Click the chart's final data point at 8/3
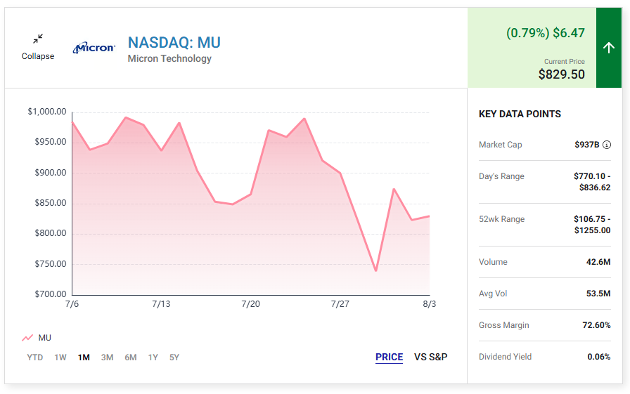Screen dimensions: 630x394 tap(429, 216)
